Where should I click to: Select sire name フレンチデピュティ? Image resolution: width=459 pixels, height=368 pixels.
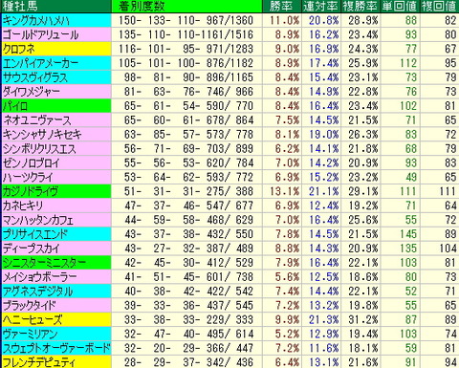point(39,362)
